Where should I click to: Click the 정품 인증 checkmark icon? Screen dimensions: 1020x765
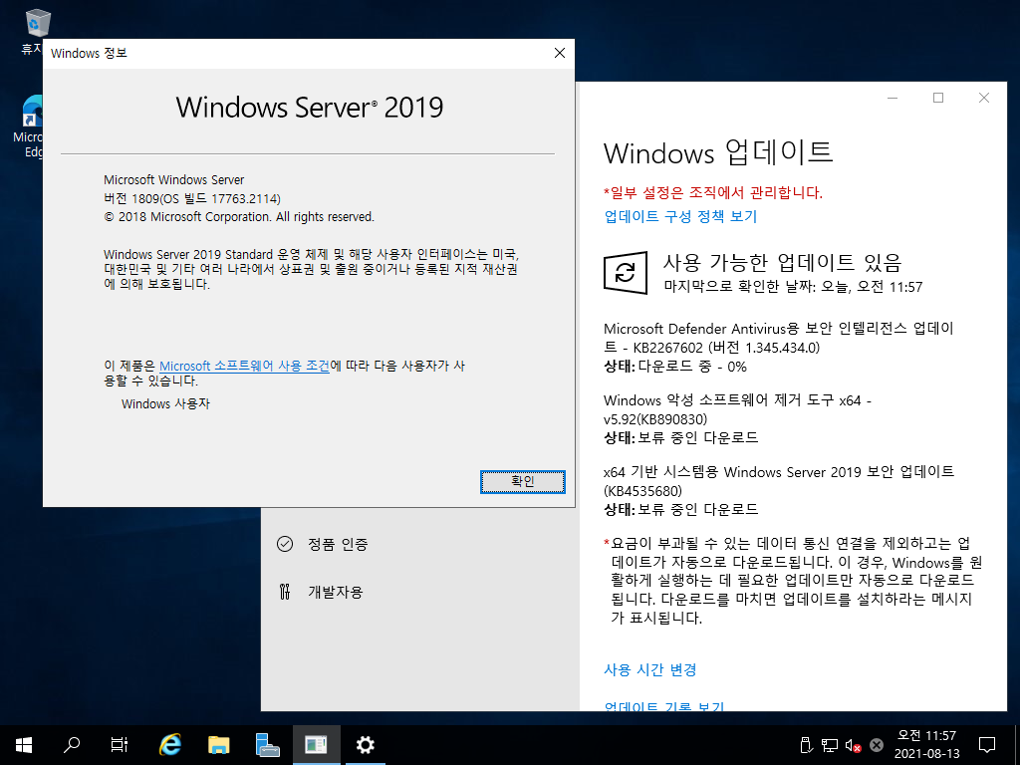click(285, 544)
